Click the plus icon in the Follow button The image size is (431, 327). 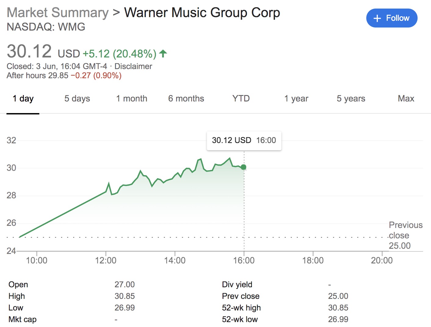point(377,18)
